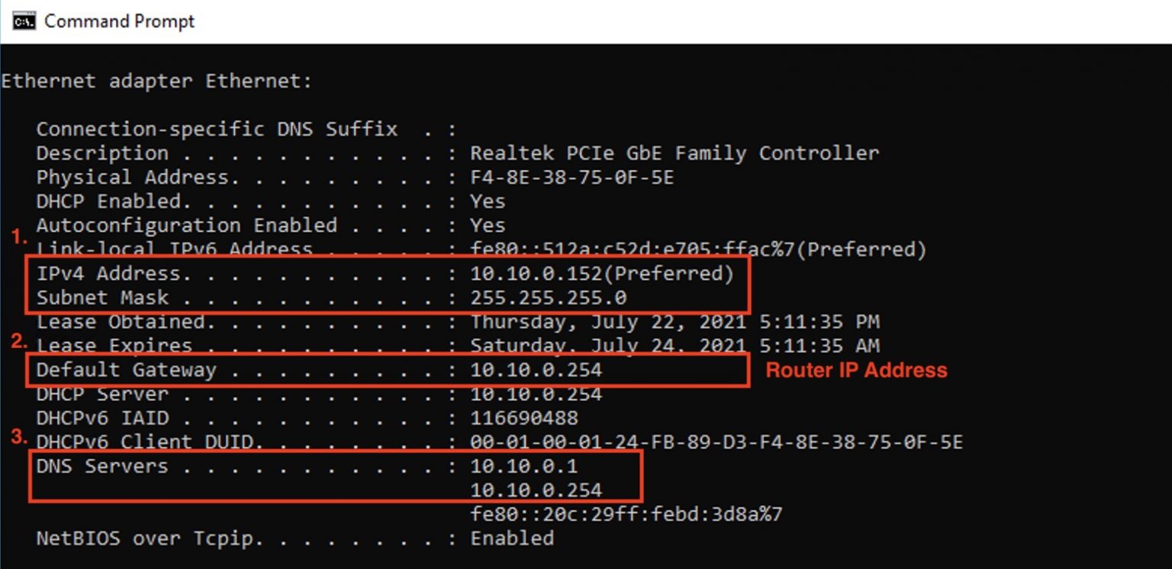Click the second DNS server 10.10.0.254

coord(536,490)
